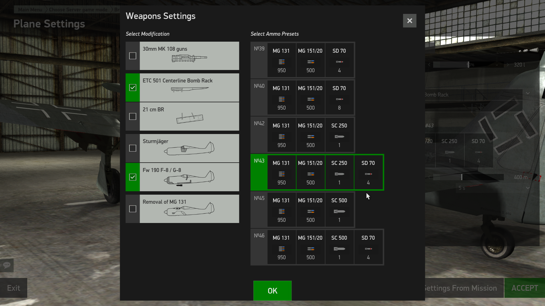This screenshot has height=306, width=545.
Task: Click SC 500 label in preset №45
Action: point(339,200)
